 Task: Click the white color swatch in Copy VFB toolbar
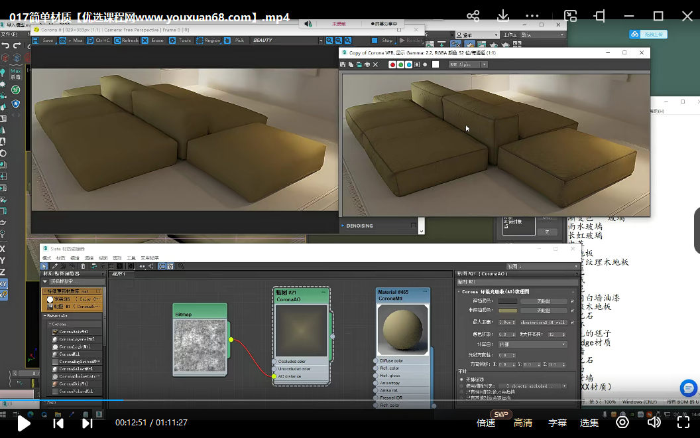[436, 64]
